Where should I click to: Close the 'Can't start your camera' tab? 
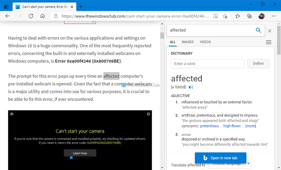pyautogui.click(x=72, y=7)
